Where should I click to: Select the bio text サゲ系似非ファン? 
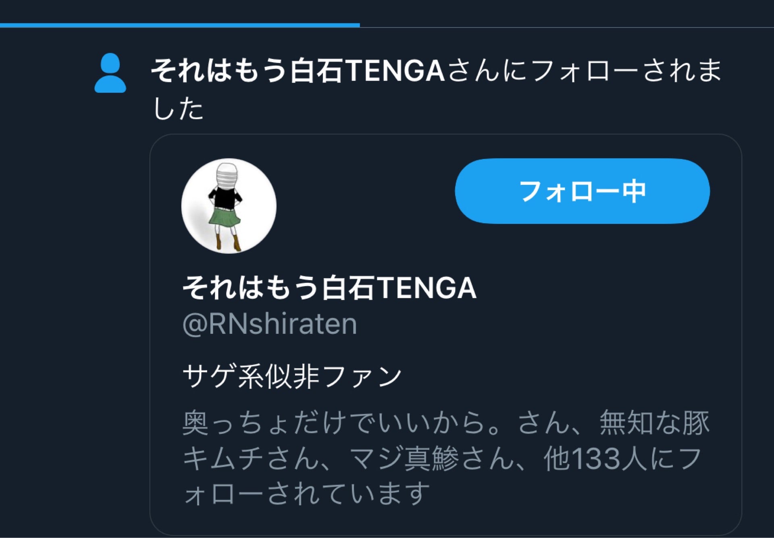(292, 376)
